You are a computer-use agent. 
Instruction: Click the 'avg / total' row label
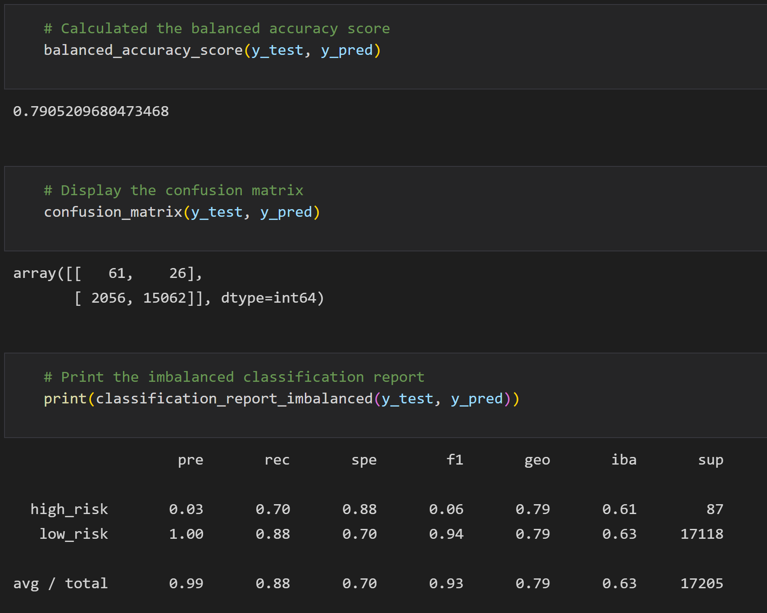pos(61,583)
